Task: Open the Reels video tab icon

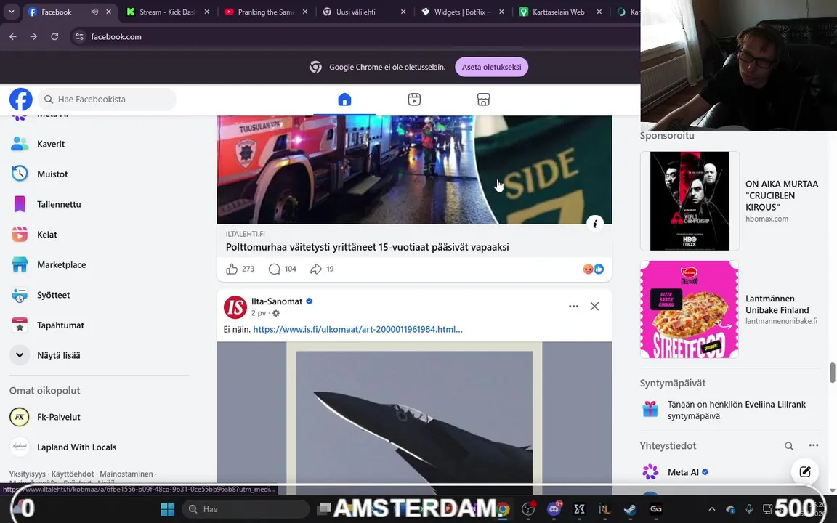Action: click(414, 100)
